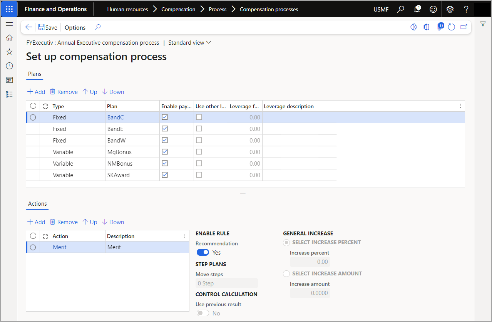492x322 pixels.
Task: Move the plan Up
Action: click(90, 92)
